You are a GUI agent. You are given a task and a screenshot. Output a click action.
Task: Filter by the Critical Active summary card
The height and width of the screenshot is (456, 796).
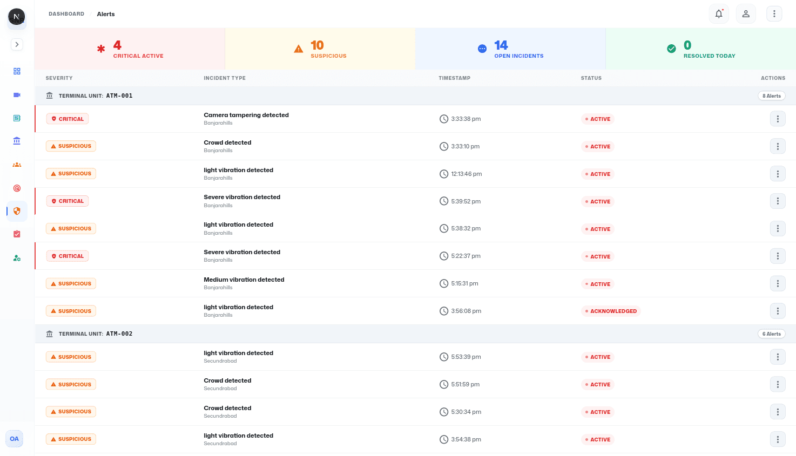(x=130, y=49)
